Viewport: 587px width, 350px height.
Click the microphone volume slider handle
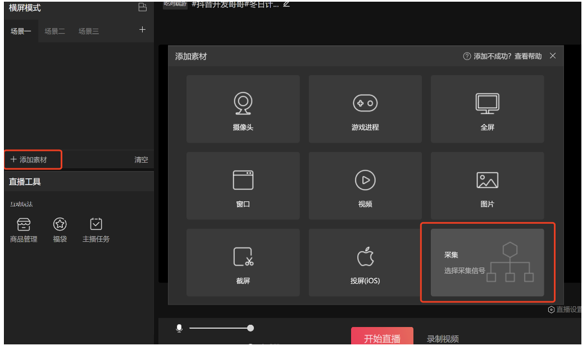click(251, 328)
